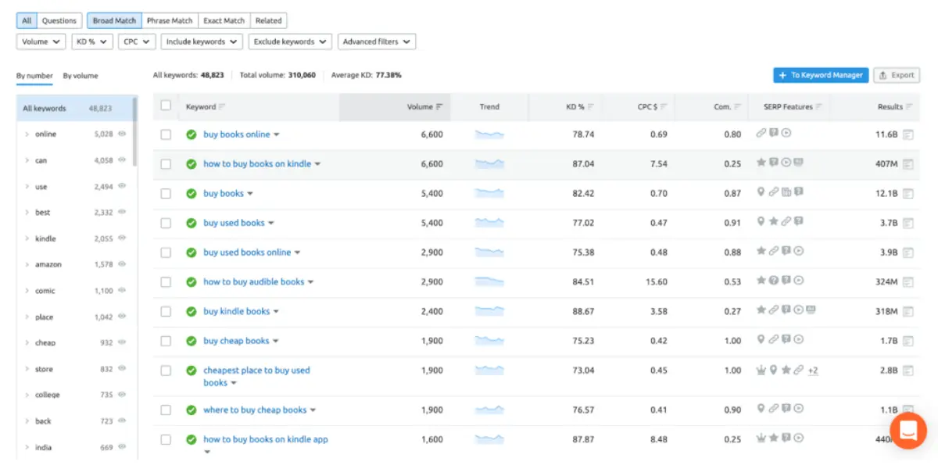
Task: Click the SERP Features column filter icon
Action: (819, 107)
